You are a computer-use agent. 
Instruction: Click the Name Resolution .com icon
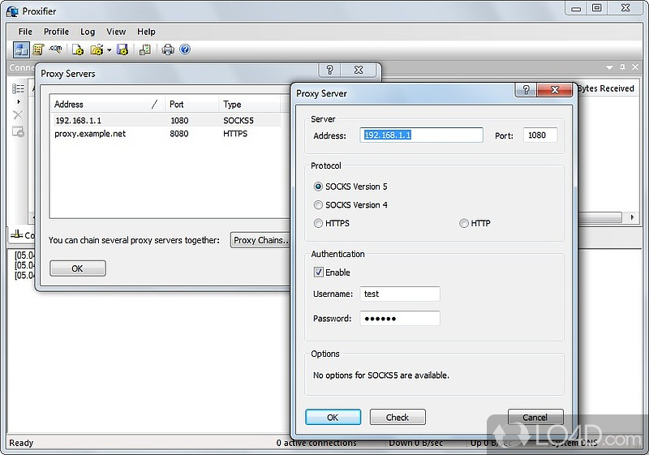56,50
